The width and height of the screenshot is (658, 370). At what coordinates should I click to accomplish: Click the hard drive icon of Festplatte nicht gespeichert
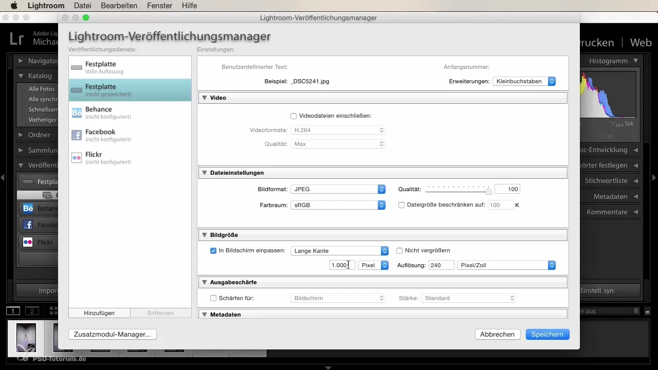(x=77, y=90)
